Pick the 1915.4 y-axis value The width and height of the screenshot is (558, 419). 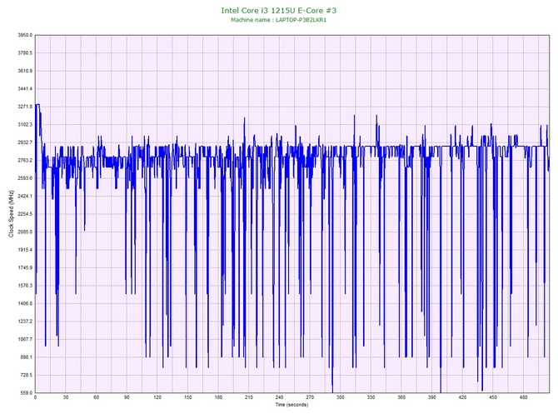25,250
